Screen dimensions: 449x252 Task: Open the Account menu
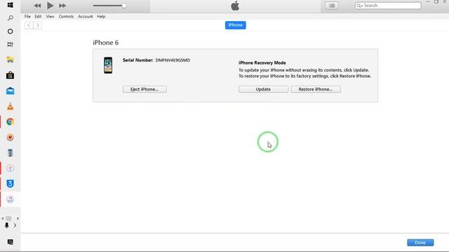(86, 17)
